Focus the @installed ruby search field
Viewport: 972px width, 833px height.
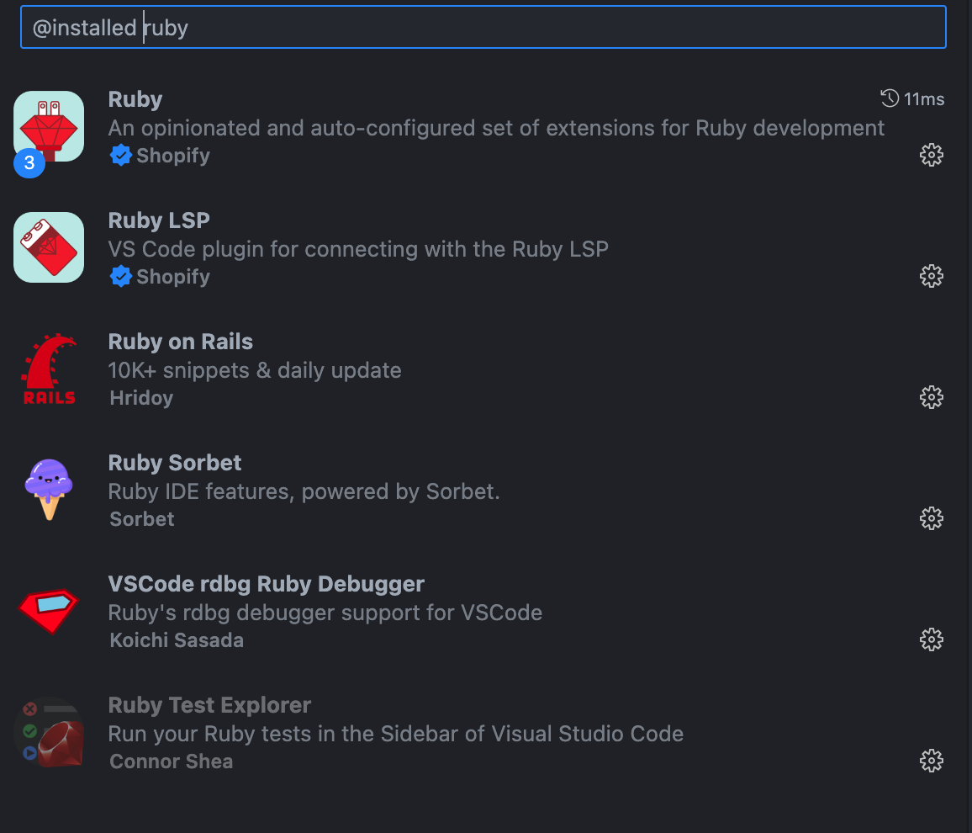tap(483, 27)
